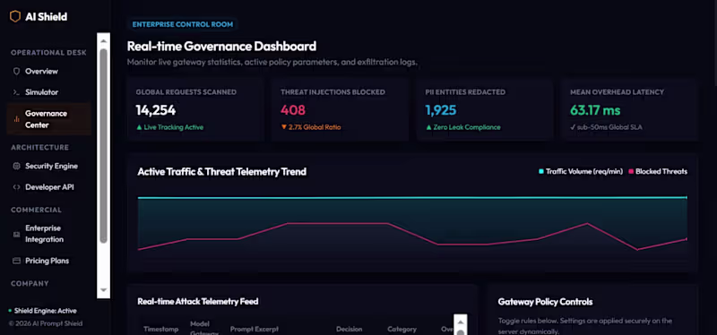Click the Governance Center bar chart icon
717x335 pixels.
16,119
